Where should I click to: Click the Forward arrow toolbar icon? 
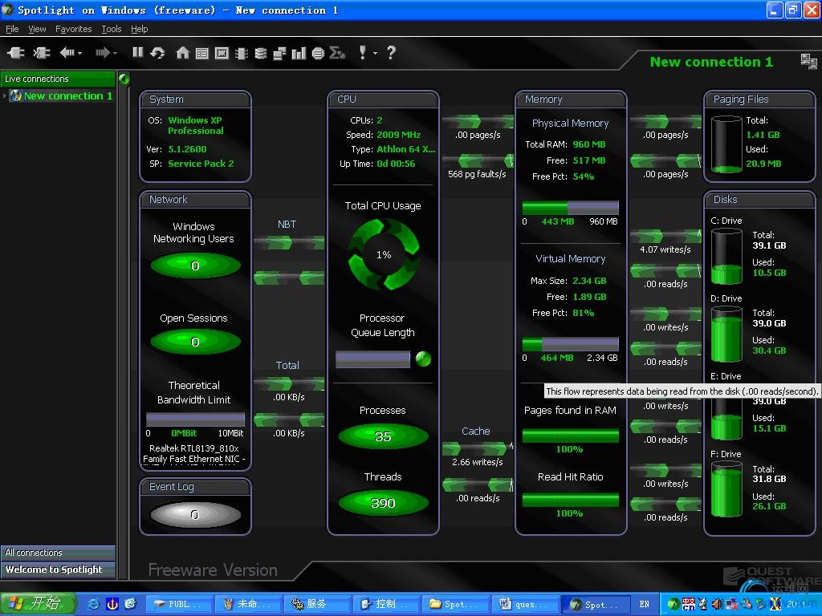(102, 52)
